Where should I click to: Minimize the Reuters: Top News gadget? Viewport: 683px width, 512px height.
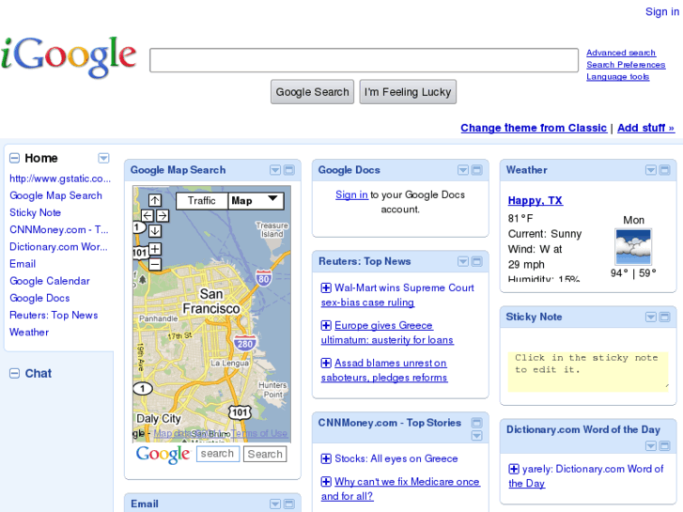click(x=477, y=261)
